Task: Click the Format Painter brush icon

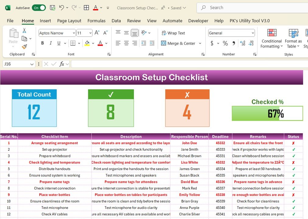Action: [x=24, y=47]
